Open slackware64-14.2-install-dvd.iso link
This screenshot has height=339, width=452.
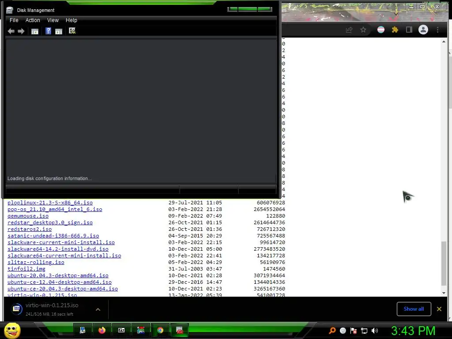(x=58, y=249)
